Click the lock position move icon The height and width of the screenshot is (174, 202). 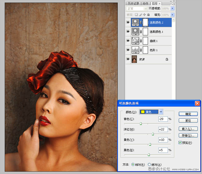tap(145, 15)
